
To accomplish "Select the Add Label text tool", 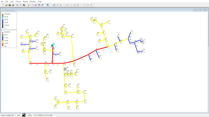I will (91, 5).
